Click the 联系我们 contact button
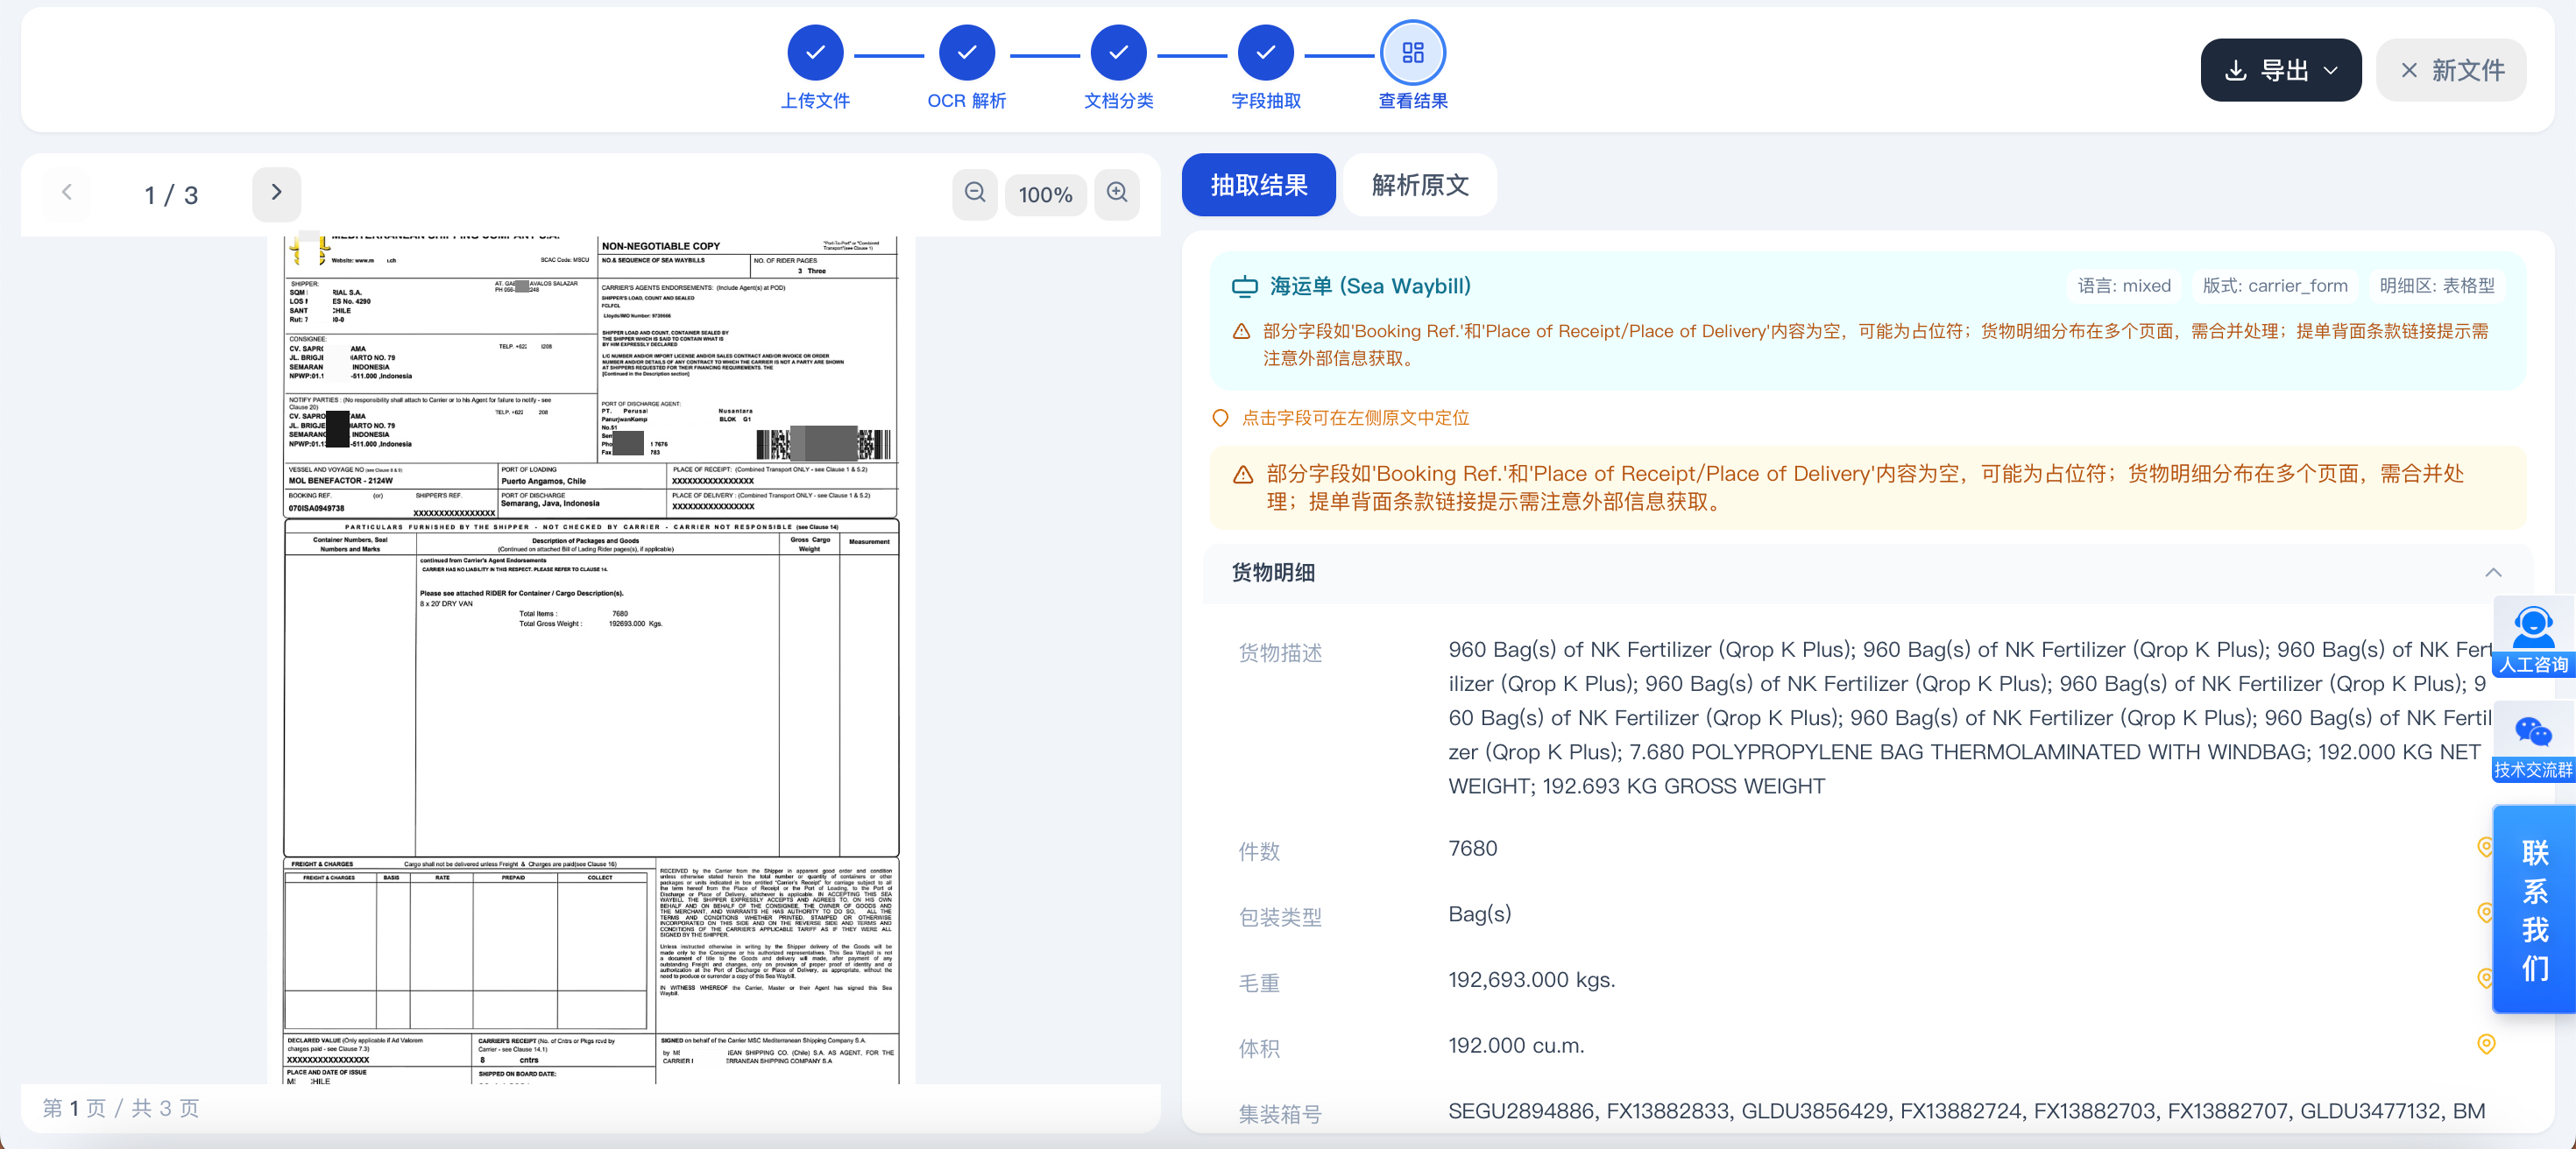2576x1149 pixels. [x=2534, y=909]
